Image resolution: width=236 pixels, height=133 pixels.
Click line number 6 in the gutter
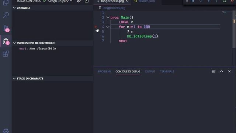pyautogui.click(x=103, y=36)
